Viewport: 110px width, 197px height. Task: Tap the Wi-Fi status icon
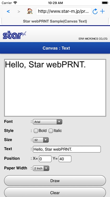tap(15, 3)
